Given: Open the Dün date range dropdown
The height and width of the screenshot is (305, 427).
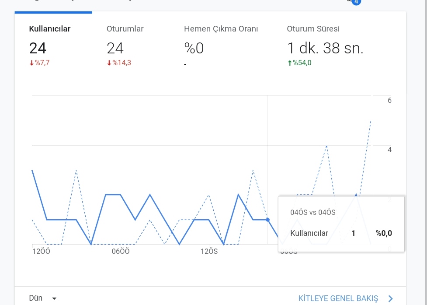Looking at the screenshot, I should pyautogui.click(x=43, y=298).
